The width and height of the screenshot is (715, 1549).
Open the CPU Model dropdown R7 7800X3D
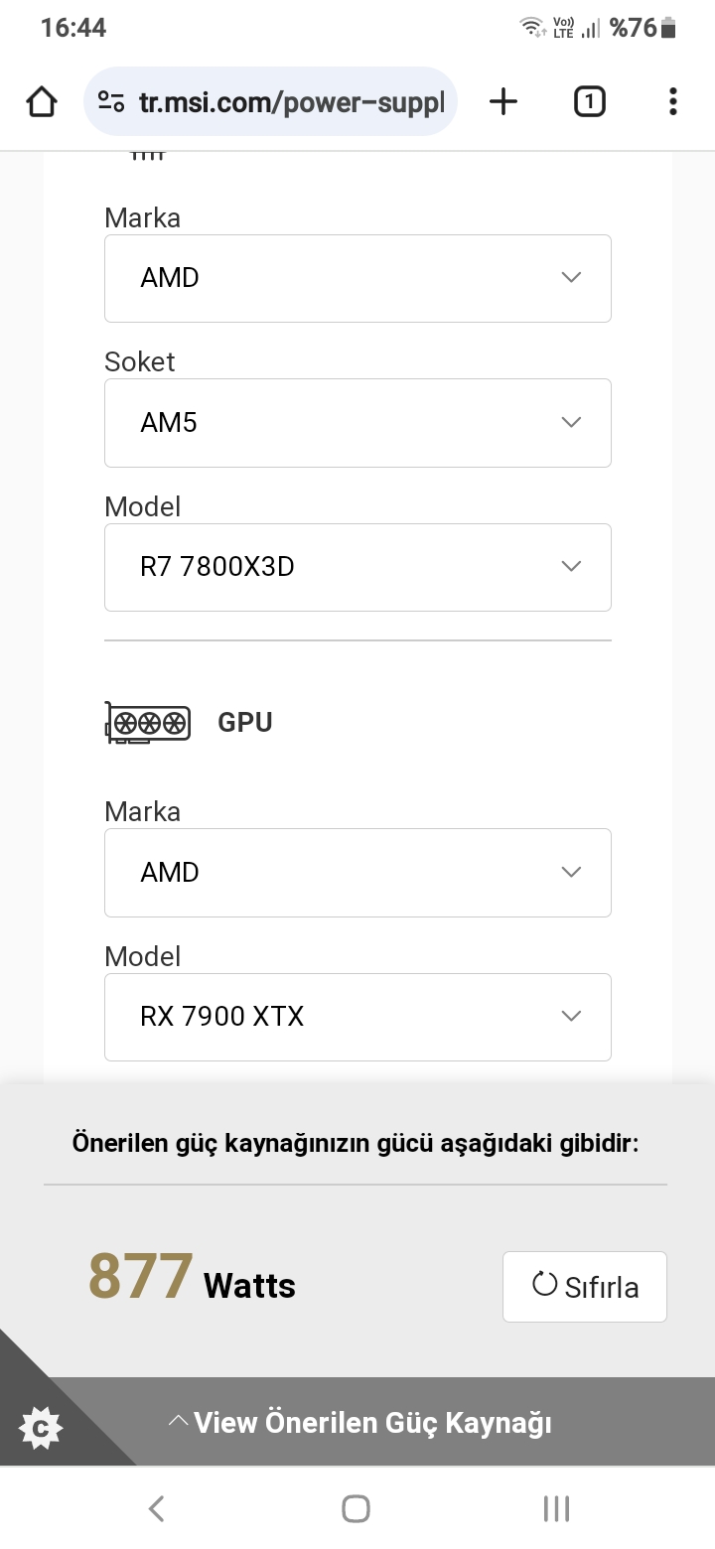(357, 567)
